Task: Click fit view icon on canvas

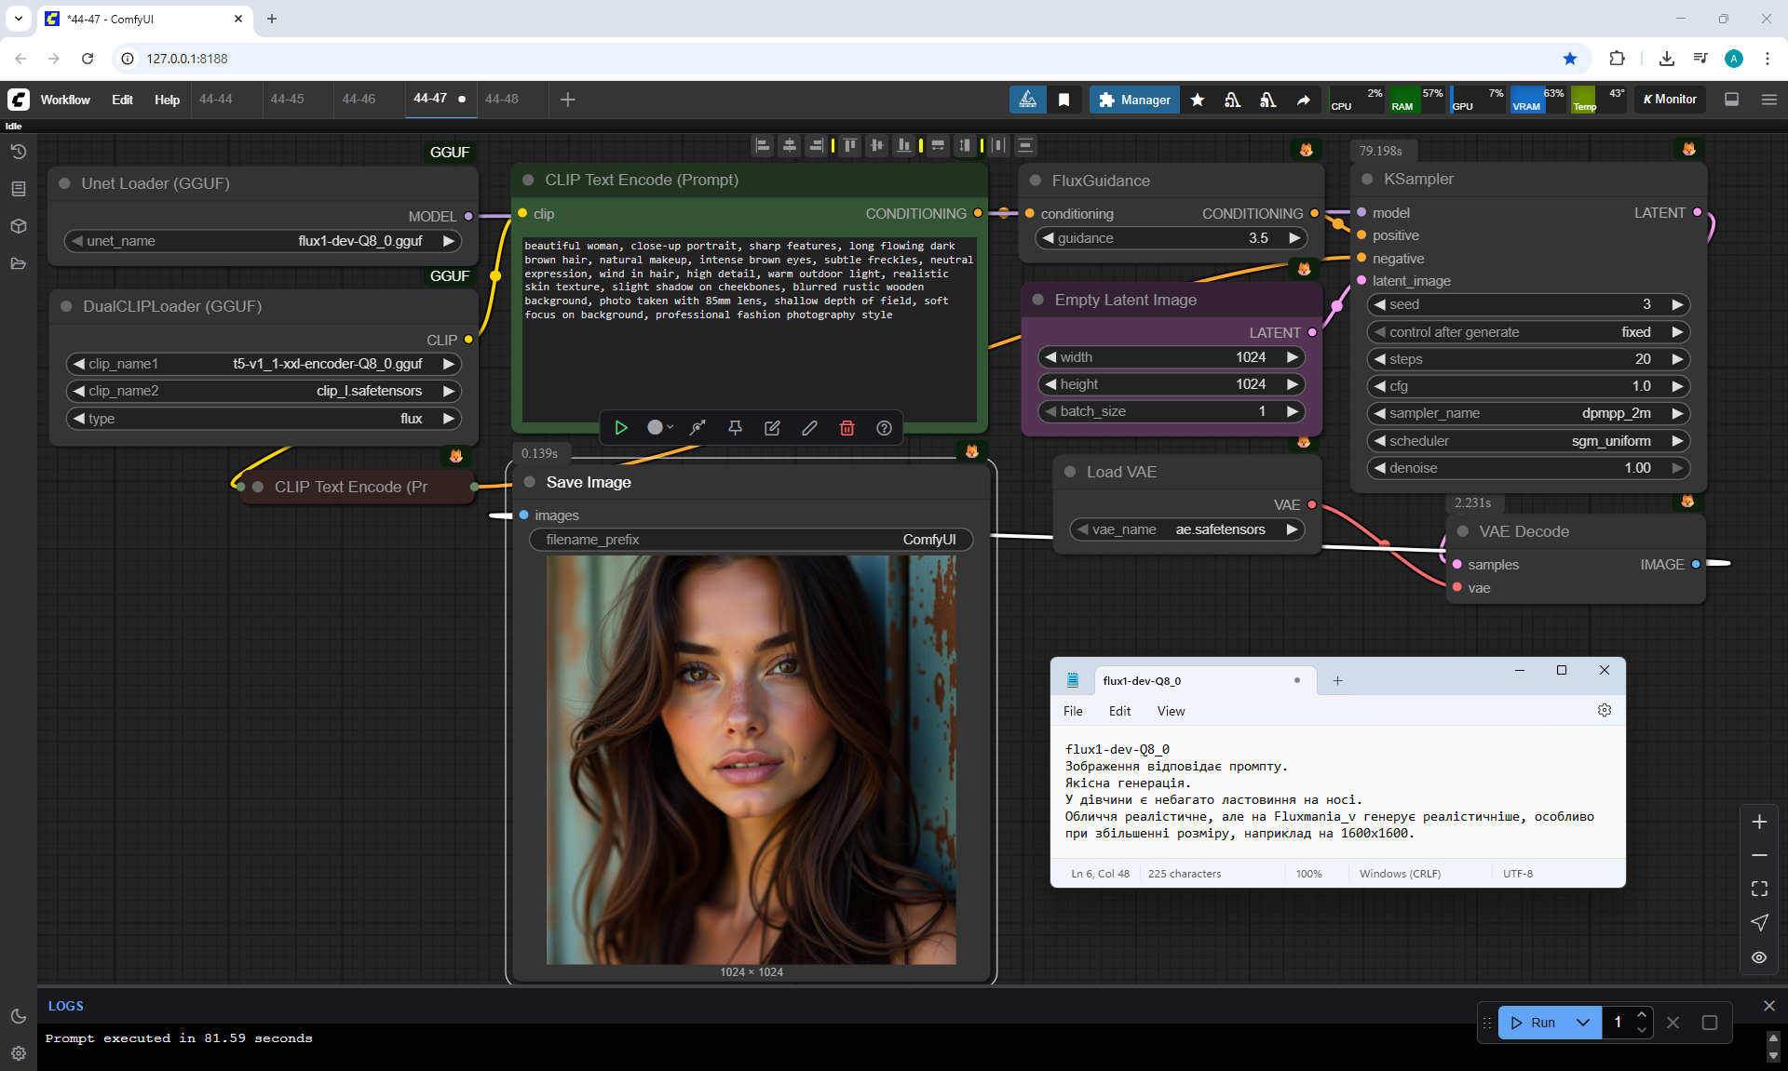Action: [1759, 889]
